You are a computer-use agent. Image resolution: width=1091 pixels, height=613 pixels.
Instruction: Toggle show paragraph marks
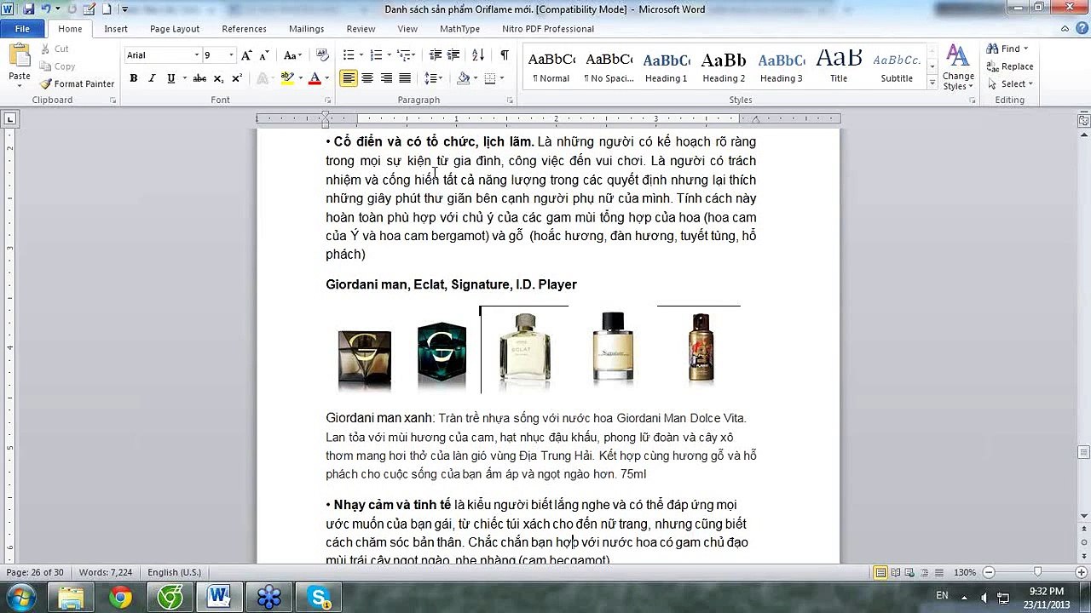[505, 55]
